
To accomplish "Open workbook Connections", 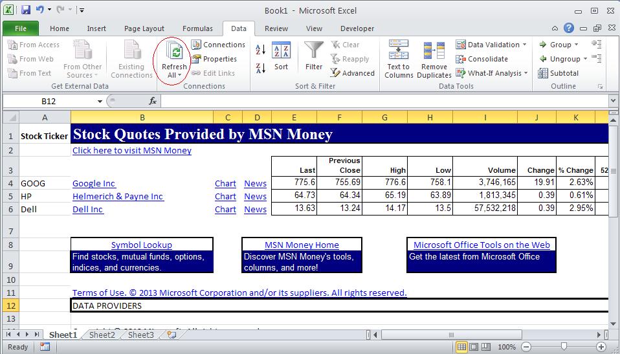I will [x=218, y=45].
